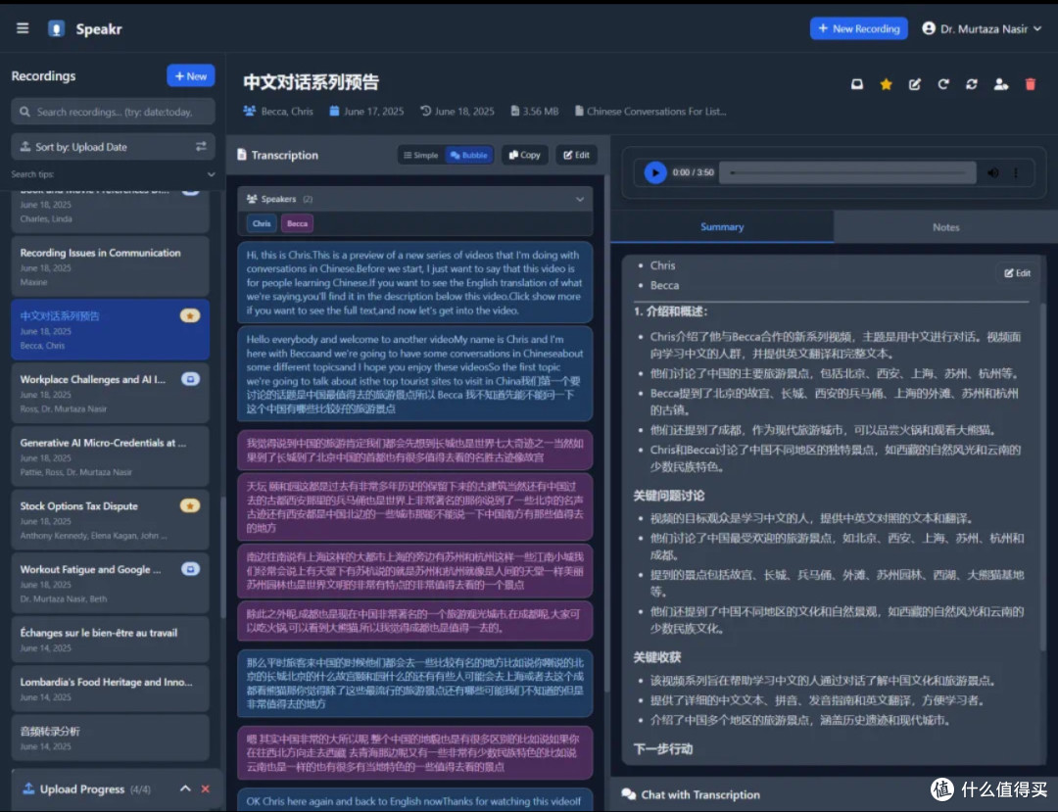Play the audio recording
Viewport: 1058px width, 812px height.
pos(655,172)
